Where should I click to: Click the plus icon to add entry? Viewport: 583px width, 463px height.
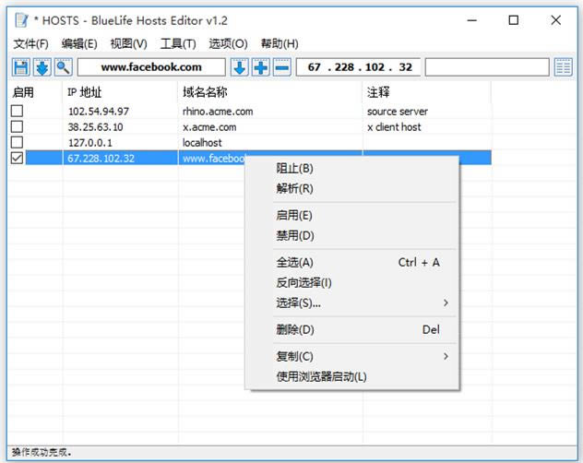pos(261,67)
